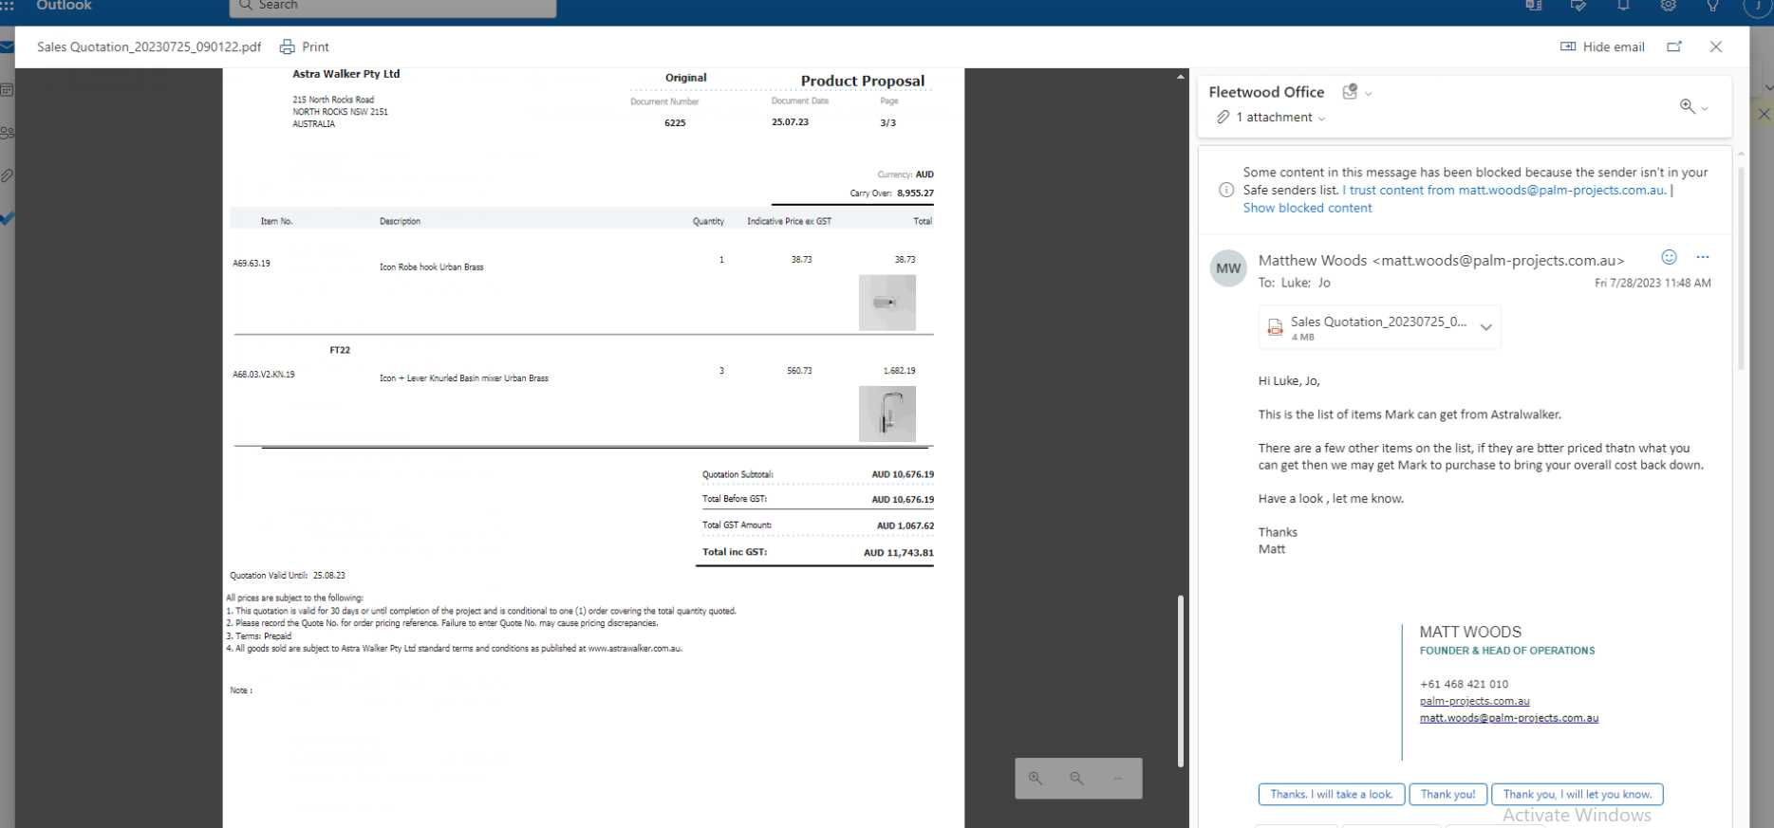Zoom in on the PDF preview
Screen dimensions: 1774x828
pyautogui.click(x=1036, y=779)
